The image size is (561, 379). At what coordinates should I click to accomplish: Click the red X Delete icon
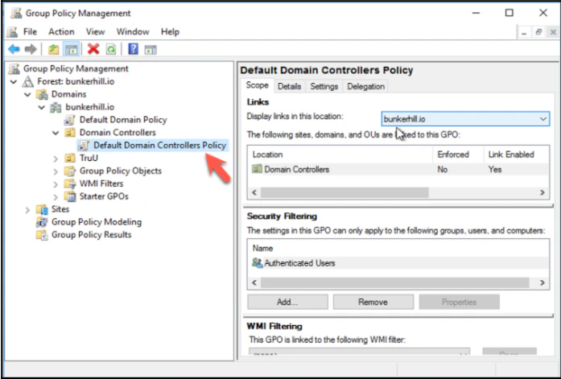pos(93,49)
